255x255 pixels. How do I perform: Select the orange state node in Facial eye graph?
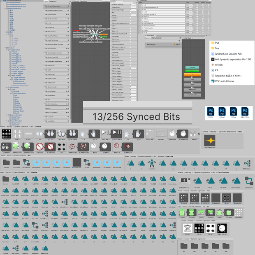pyautogui.click(x=192, y=74)
